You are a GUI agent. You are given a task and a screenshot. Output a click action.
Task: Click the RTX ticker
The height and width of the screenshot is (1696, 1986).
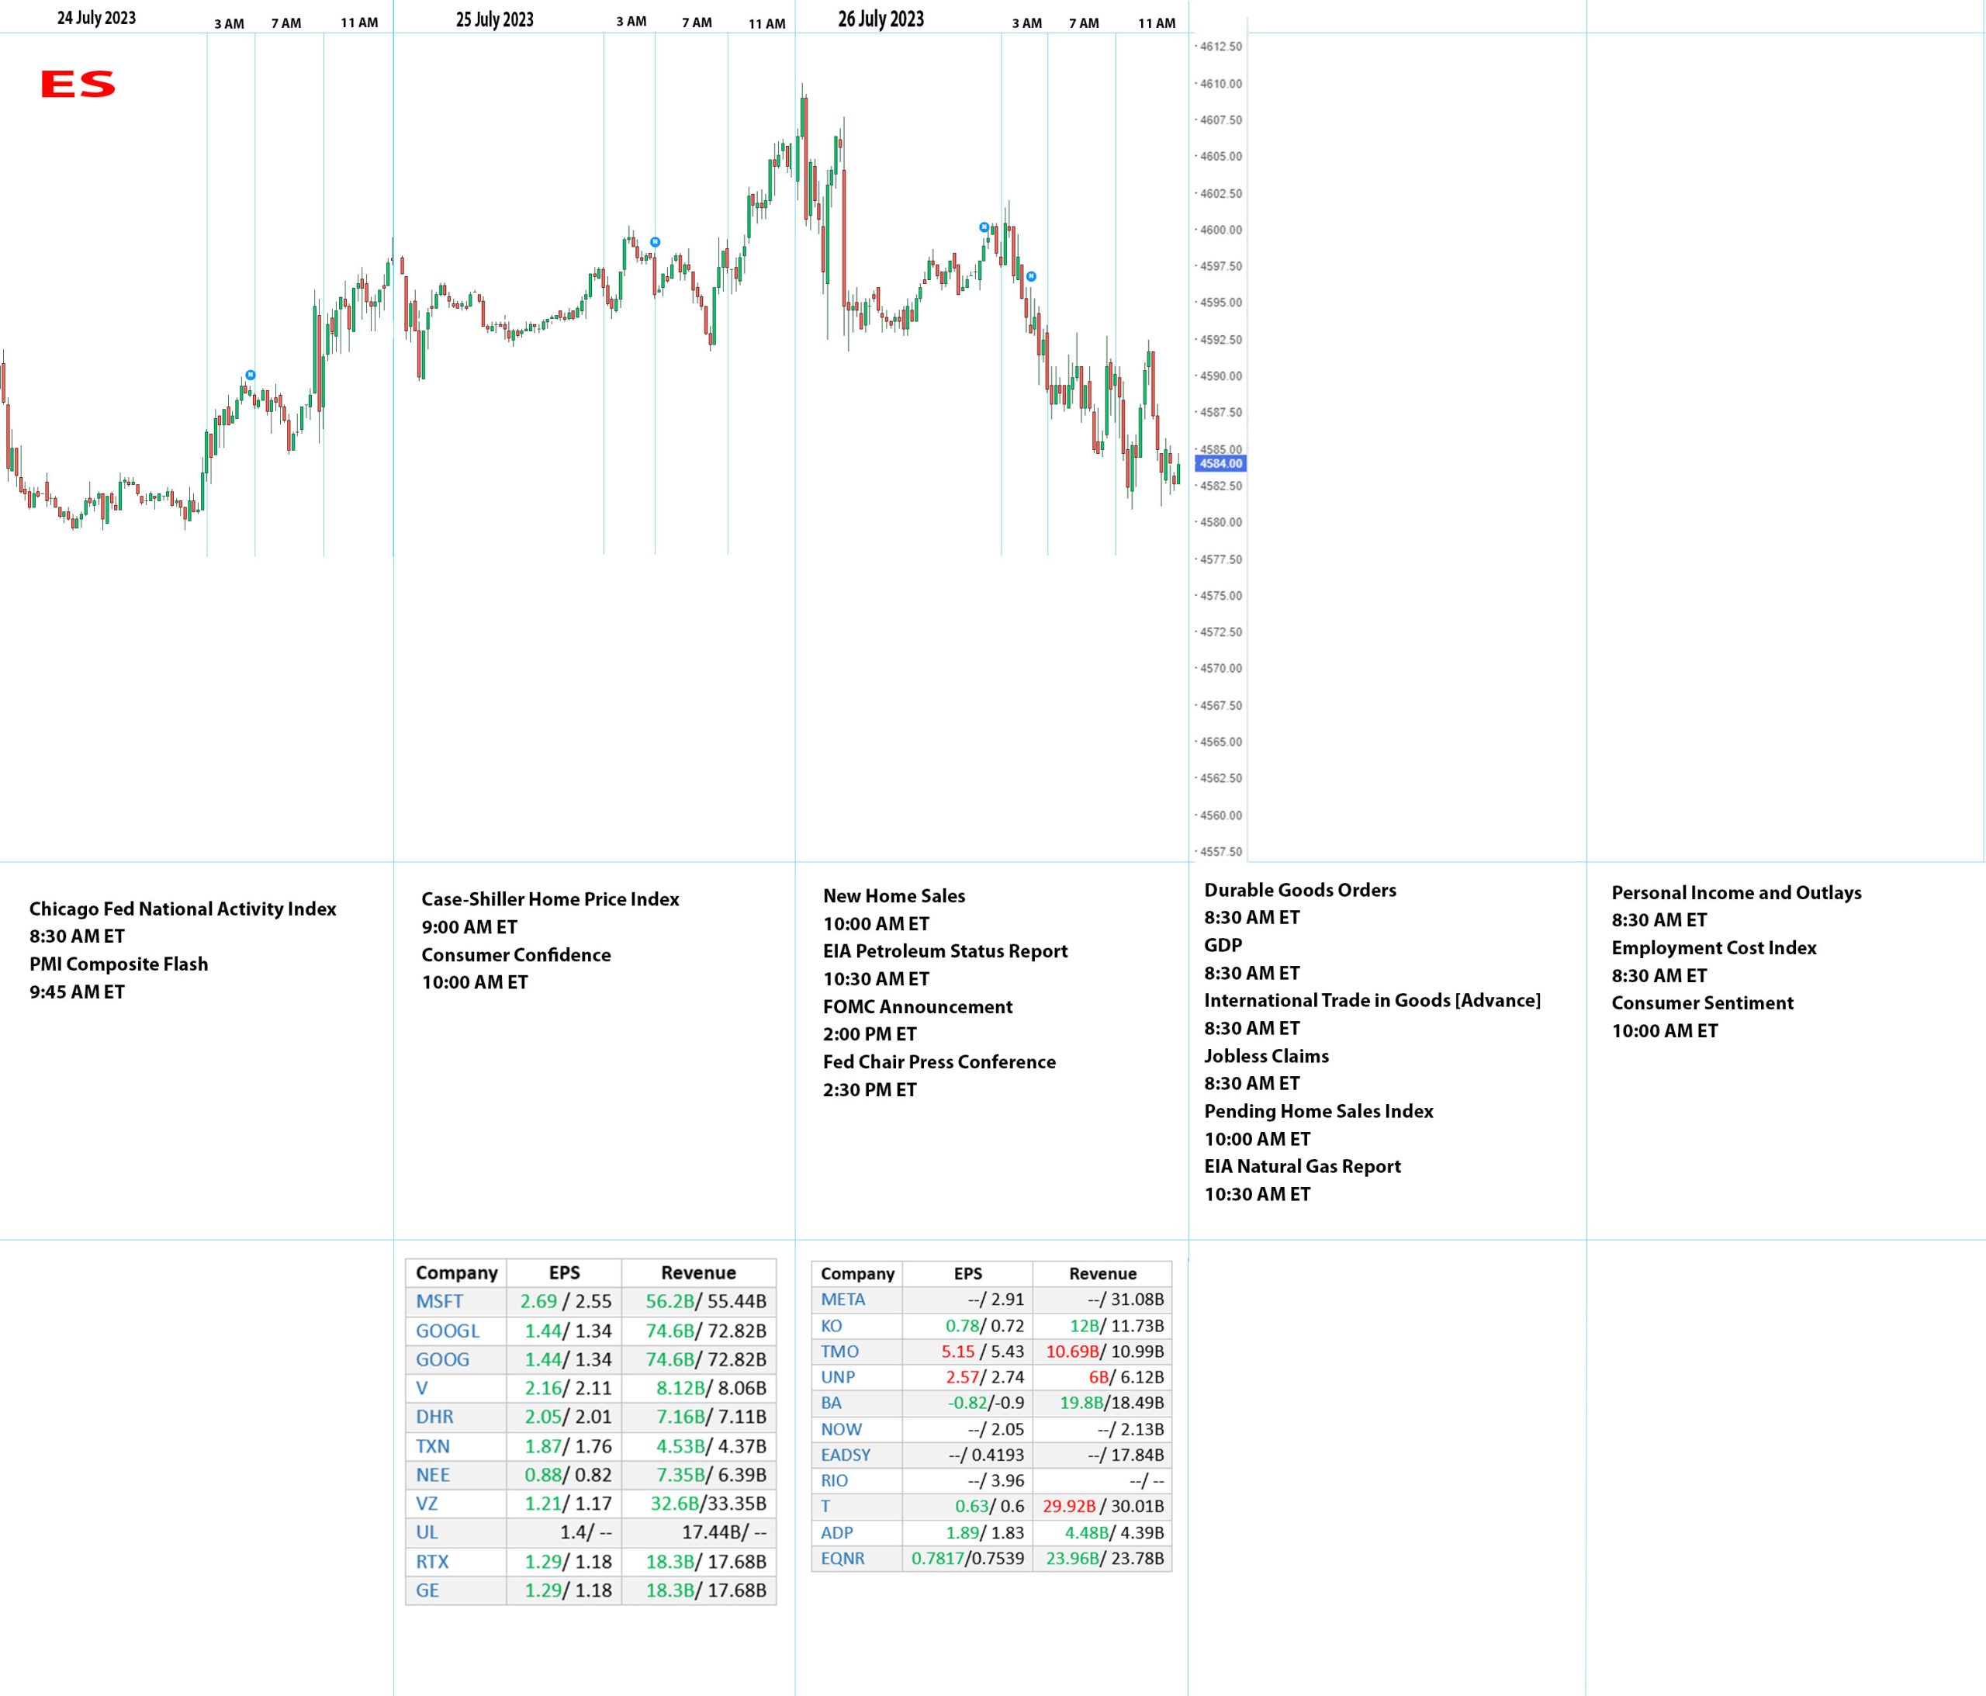(x=432, y=1562)
